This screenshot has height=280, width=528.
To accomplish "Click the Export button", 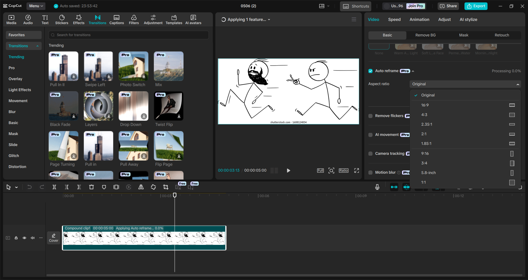I will 476,6.
